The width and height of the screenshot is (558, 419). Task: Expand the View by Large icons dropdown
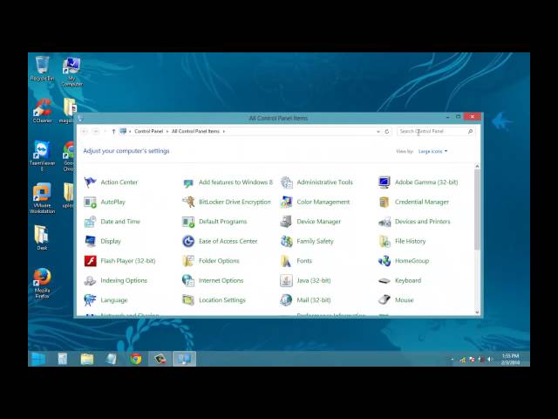point(432,151)
